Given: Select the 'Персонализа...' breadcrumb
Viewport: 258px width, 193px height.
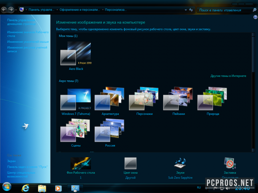Looking at the screenshot, I should tap(116, 10).
